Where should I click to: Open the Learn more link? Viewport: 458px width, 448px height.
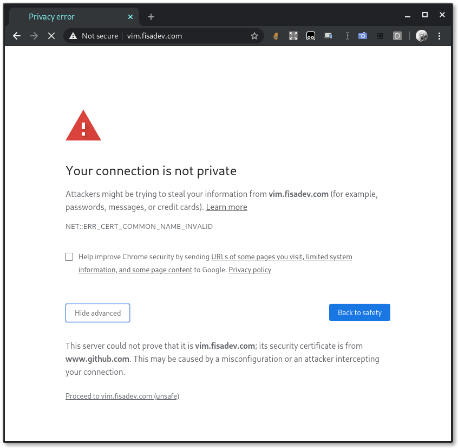coord(226,207)
